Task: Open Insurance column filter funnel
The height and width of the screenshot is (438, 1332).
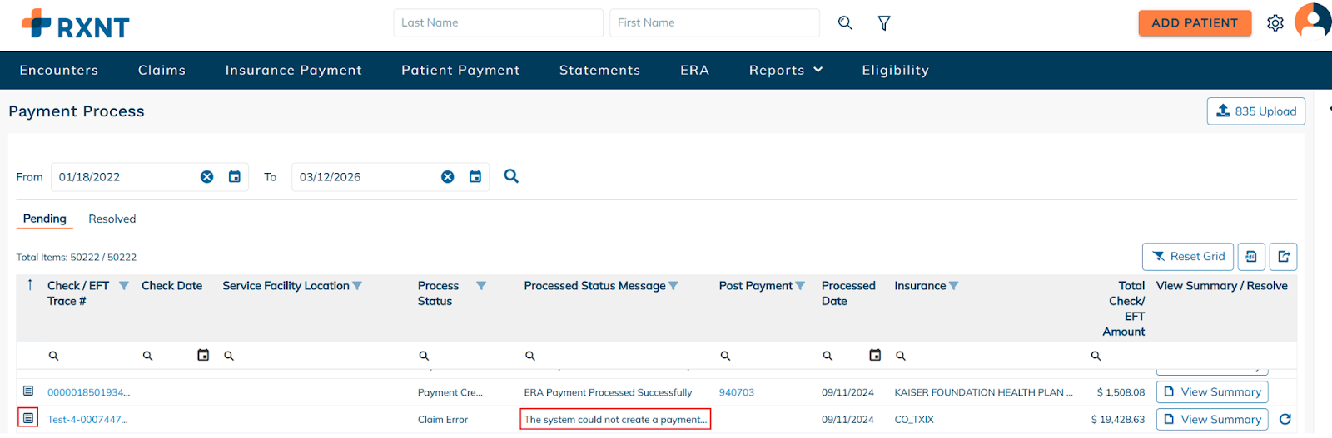Action: 954,286
